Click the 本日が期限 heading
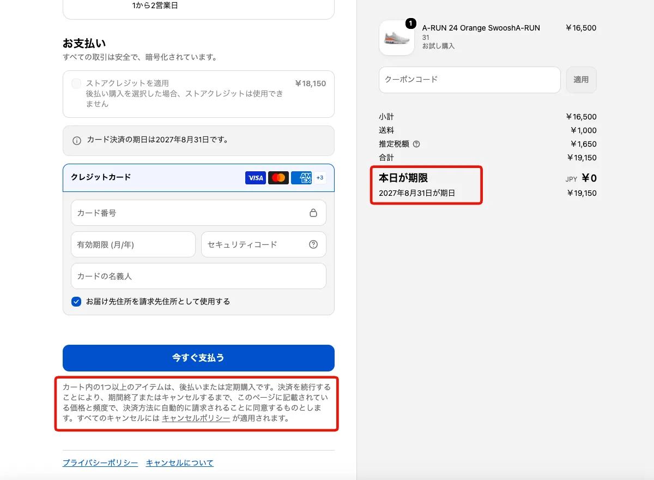Image resolution: width=654 pixels, height=480 pixels. pyautogui.click(x=403, y=178)
